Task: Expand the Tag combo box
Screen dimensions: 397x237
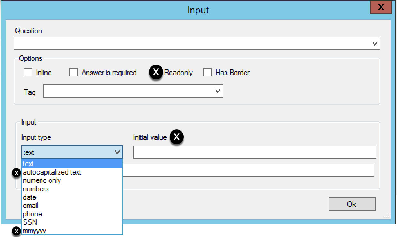Action: 218,92
